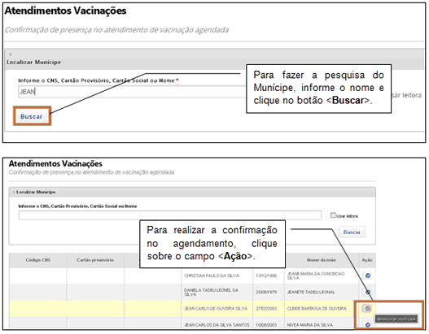Click Ação icon for Jean Carlos da Silva Santos
Image resolution: width=429 pixels, height=334 pixels.
(368, 325)
